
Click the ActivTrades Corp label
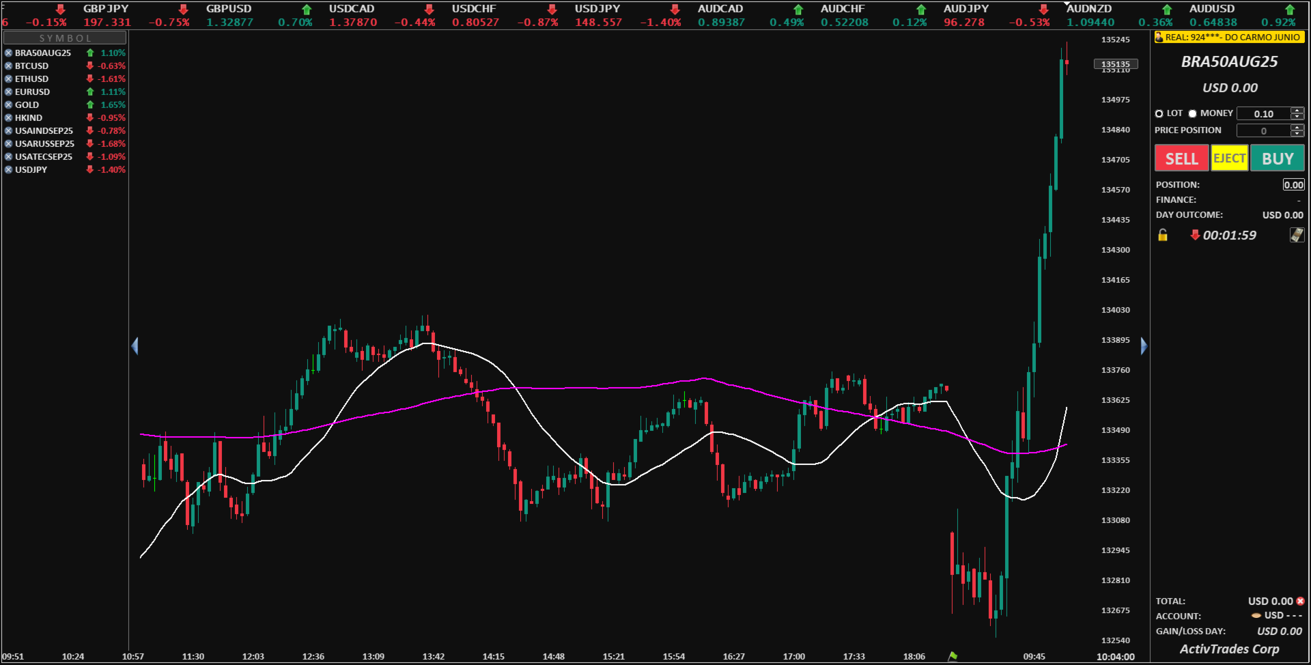point(1229,649)
